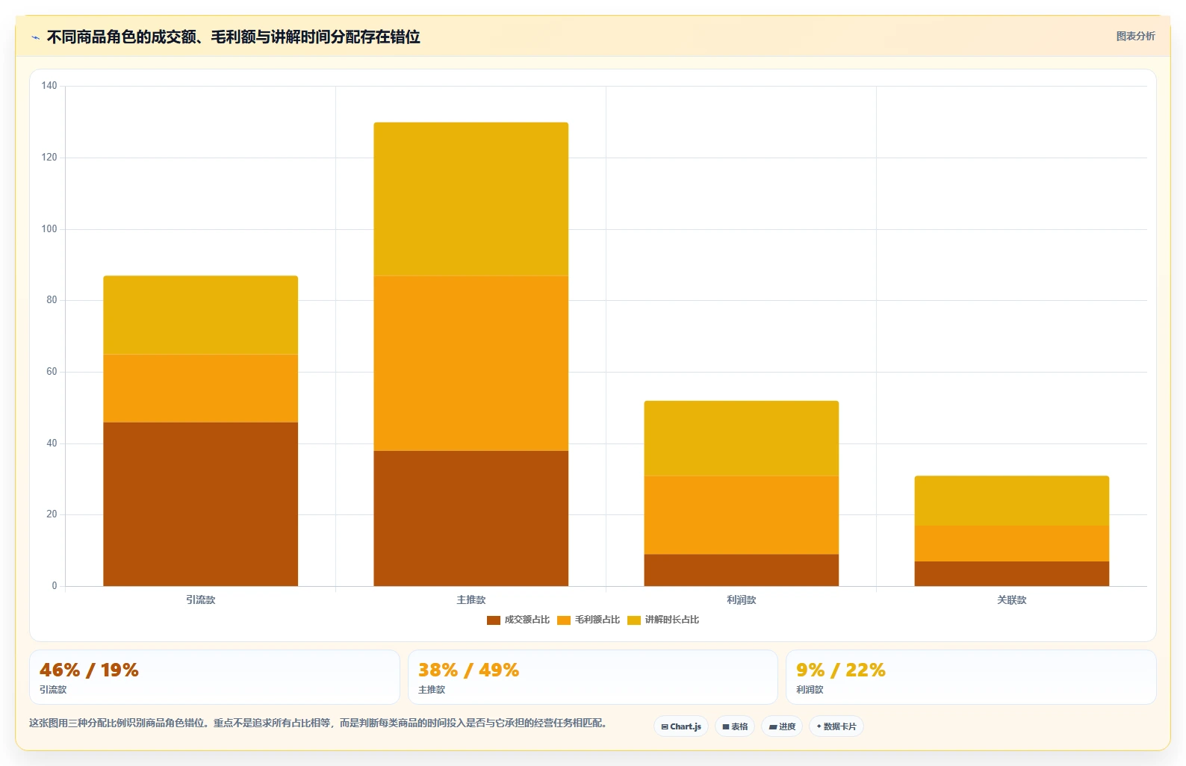
Task: Click the 讲解时长占比 legend label
Action: pos(672,620)
